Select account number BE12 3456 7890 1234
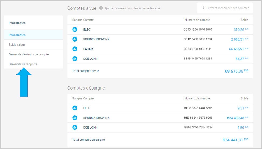This screenshot has height=149, width=262. [198, 39]
